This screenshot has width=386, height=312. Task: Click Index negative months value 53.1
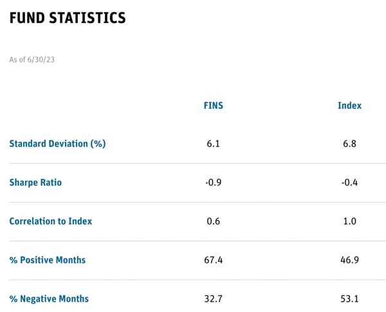349,298
